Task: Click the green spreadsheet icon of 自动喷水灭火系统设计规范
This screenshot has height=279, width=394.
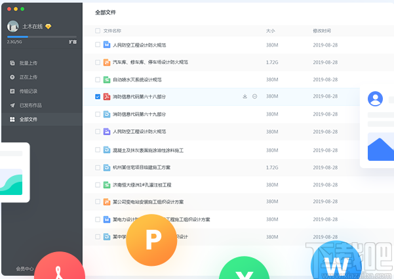Action: [107, 79]
